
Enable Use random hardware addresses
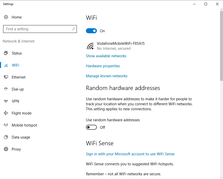click(91, 127)
